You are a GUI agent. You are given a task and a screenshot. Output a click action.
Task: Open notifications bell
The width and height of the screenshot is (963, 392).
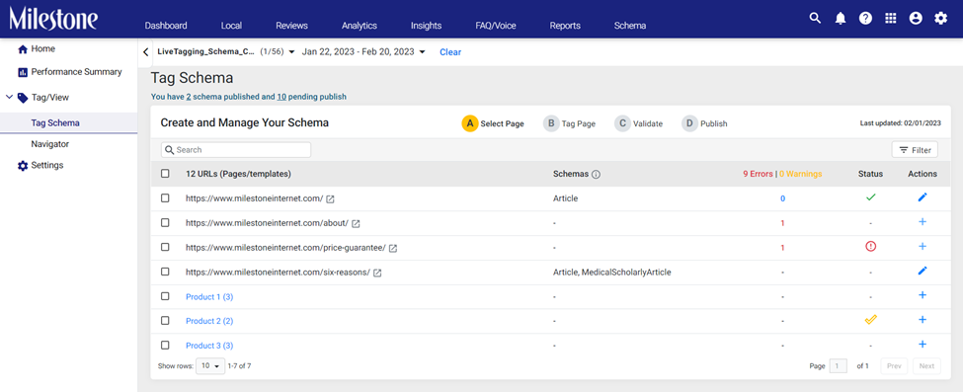(841, 19)
